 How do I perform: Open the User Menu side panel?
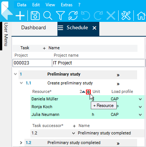[x=6, y=34]
